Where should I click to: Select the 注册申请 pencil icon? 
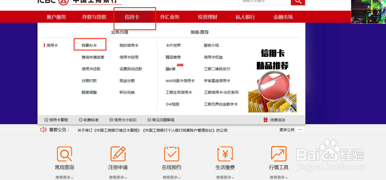coord(118,154)
